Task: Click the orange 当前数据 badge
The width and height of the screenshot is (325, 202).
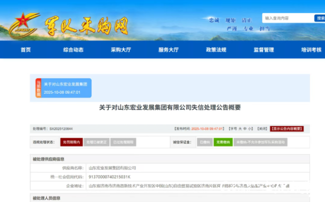Action: pos(38,88)
